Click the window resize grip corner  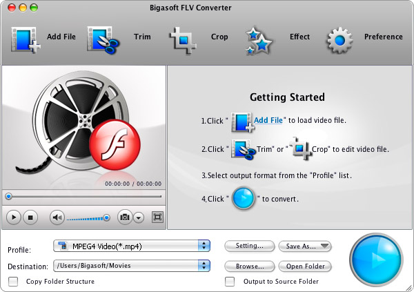(x=409, y=288)
